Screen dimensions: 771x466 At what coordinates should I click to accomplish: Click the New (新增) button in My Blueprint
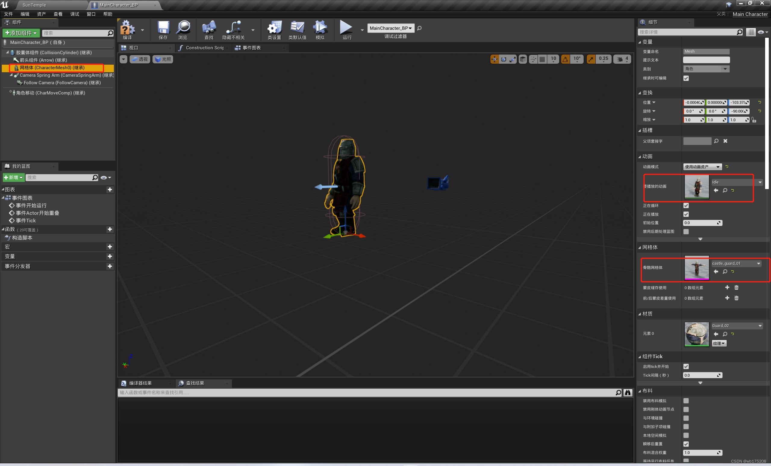14,177
